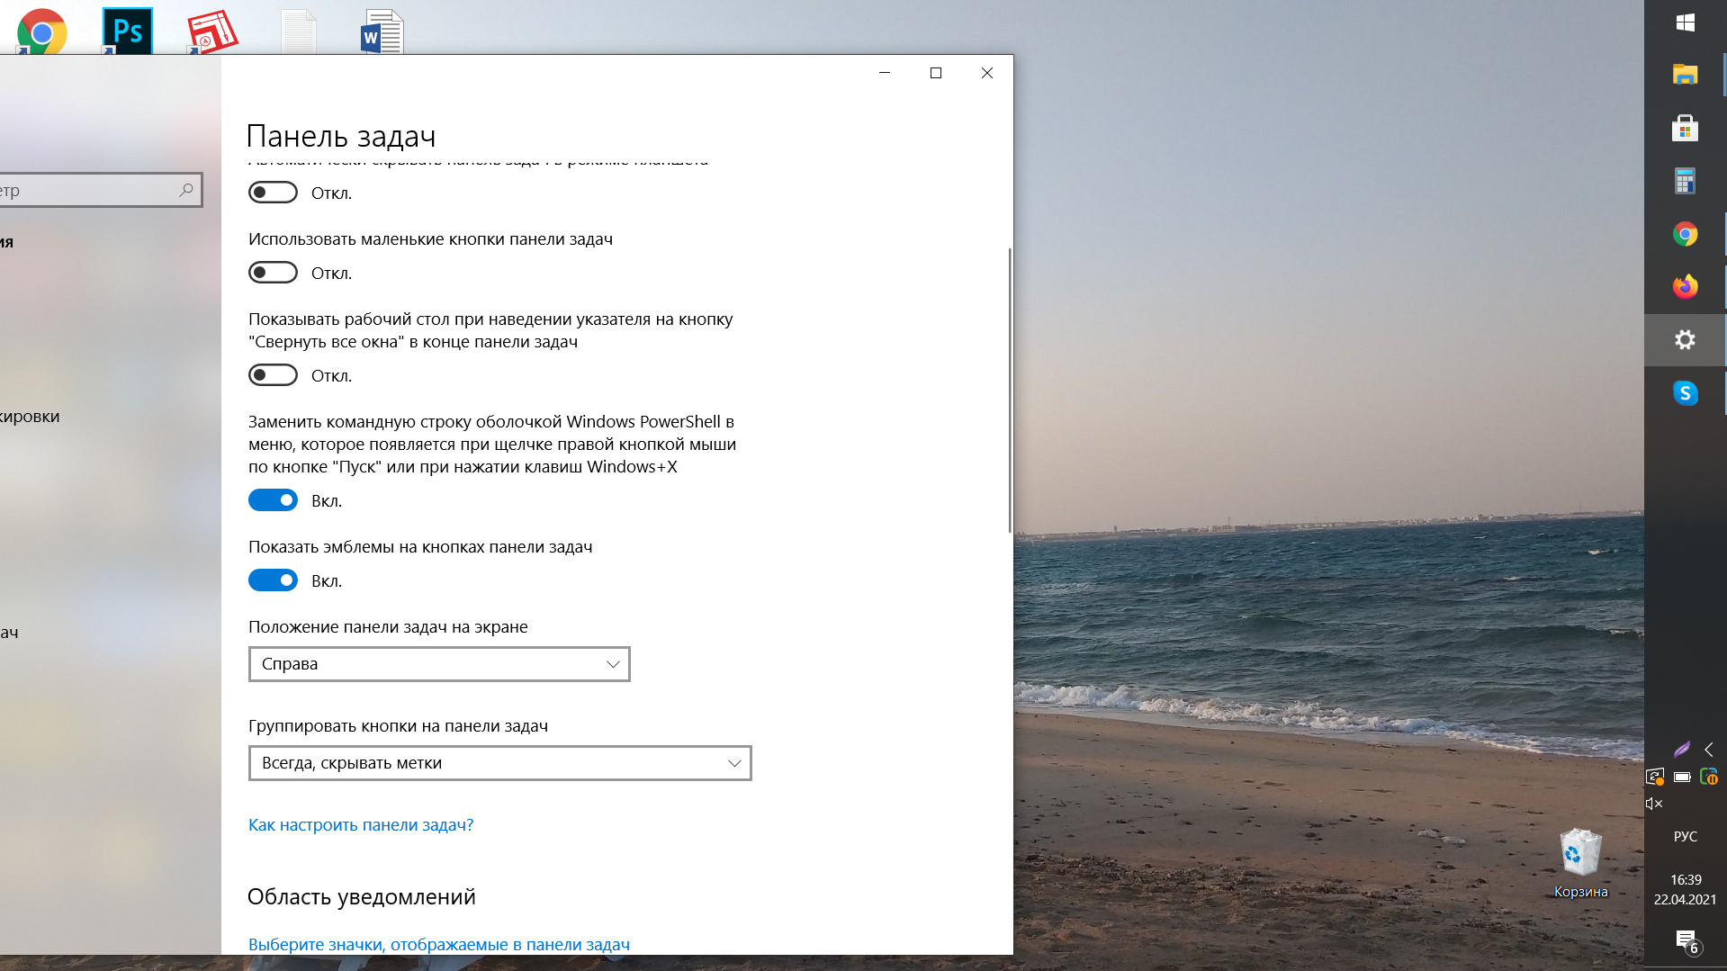This screenshot has width=1727, height=971.
Task: Click the search magnifier in Settings sidebar
Action: (x=186, y=190)
